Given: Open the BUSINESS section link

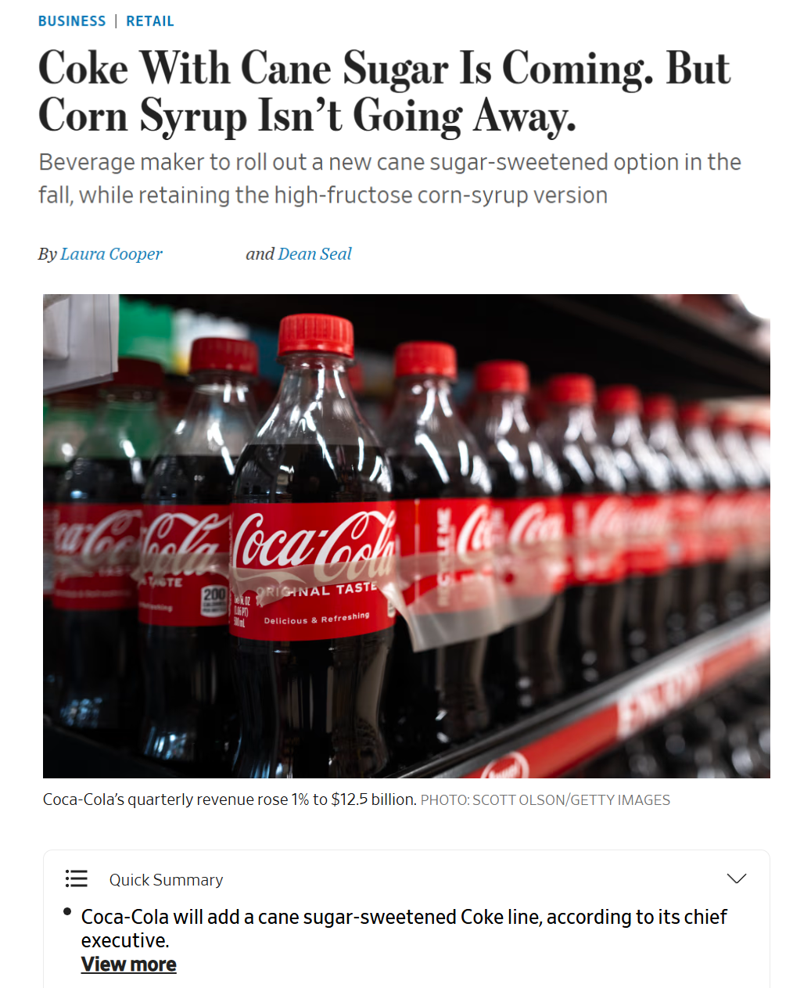Looking at the screenshot, I should [72, 21].
